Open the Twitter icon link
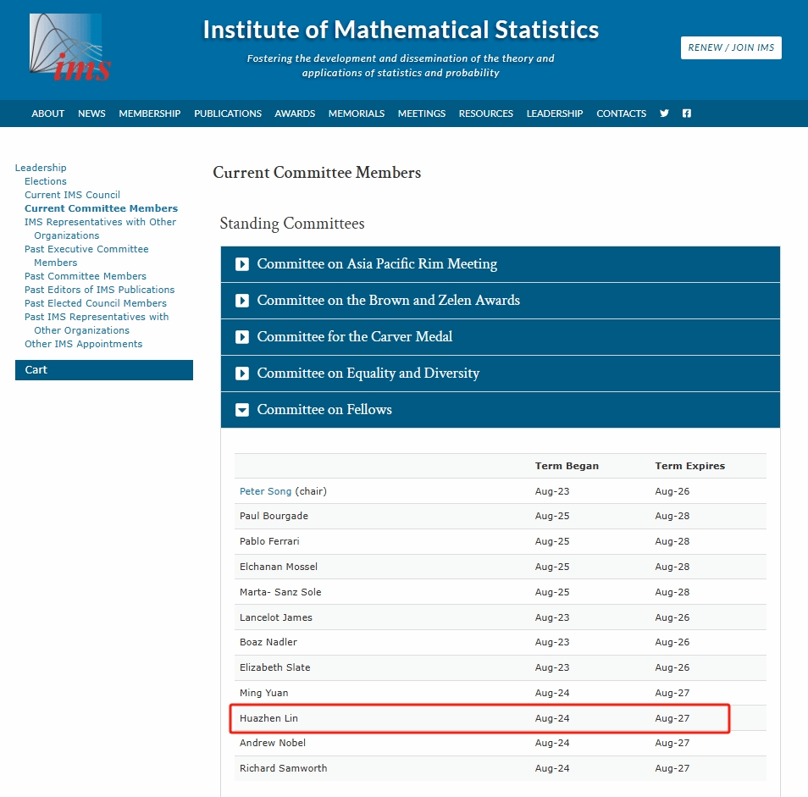 coord(664,113)
